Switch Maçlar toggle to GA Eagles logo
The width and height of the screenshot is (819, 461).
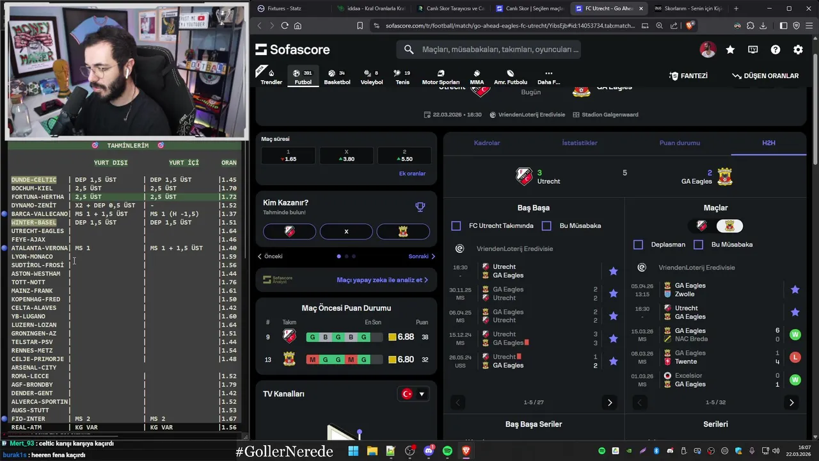click(729, 225)
